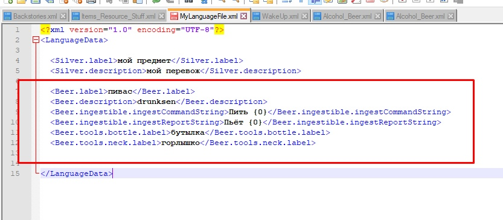Click the word "бутылка"
The image size is (503, 220).
[188, 132]
